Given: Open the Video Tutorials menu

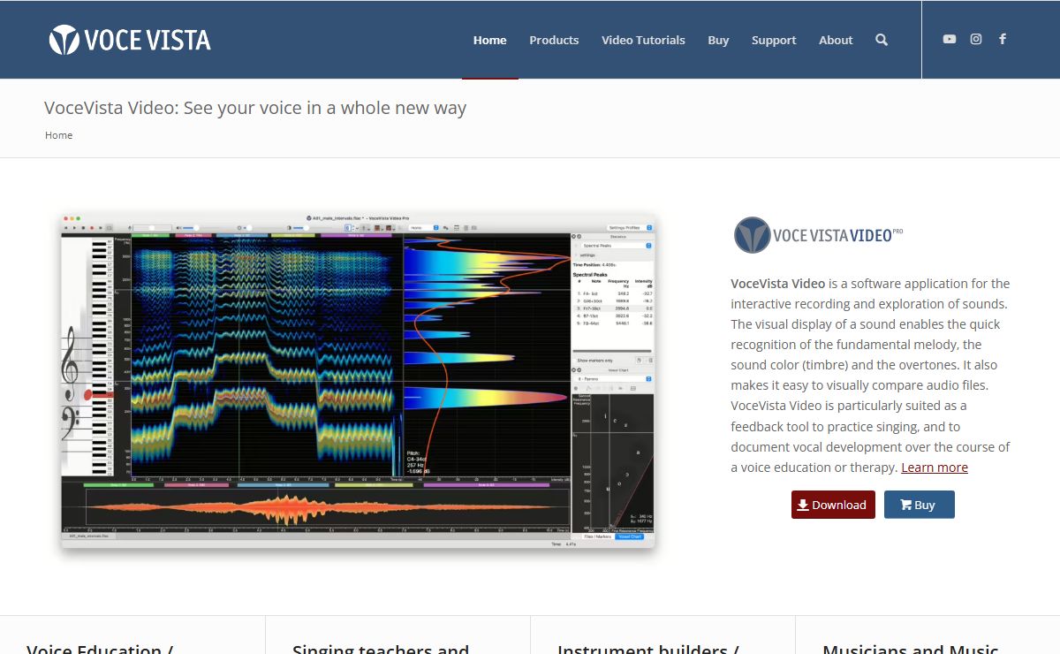Looking at the screenshot, I should pyautogui.click(x=643, y=40).
